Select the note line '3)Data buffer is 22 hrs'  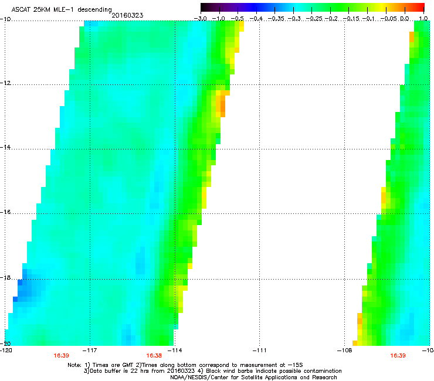(x=212, y=371)
